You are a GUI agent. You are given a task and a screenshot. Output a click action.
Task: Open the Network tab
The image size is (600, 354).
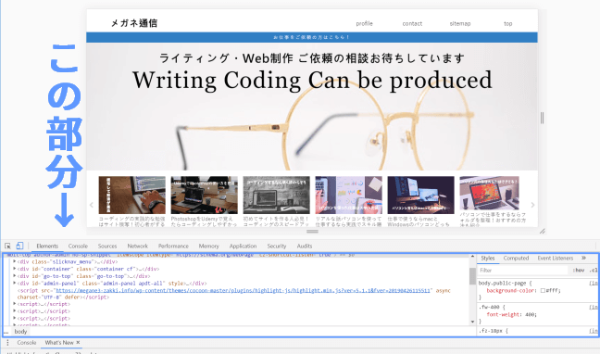point(137,246)
